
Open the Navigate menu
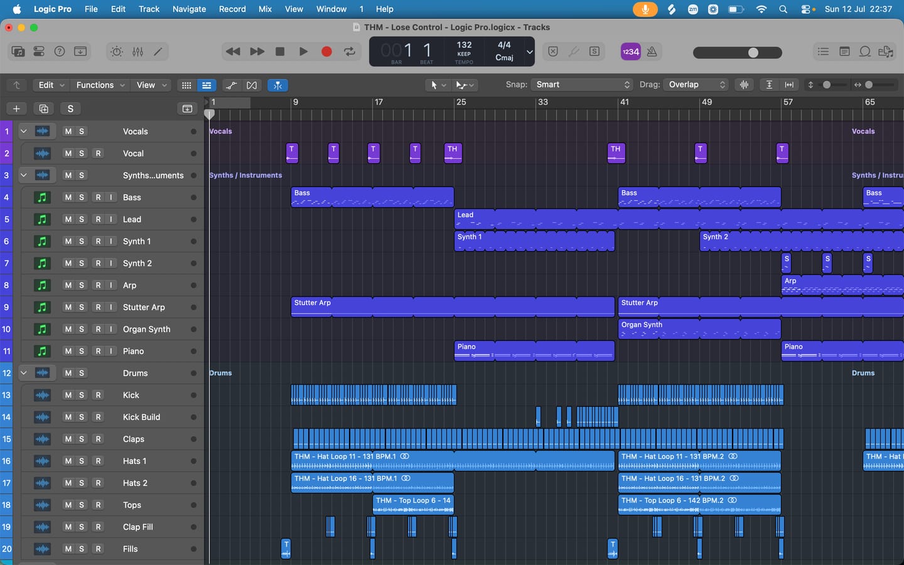(190, 9)
